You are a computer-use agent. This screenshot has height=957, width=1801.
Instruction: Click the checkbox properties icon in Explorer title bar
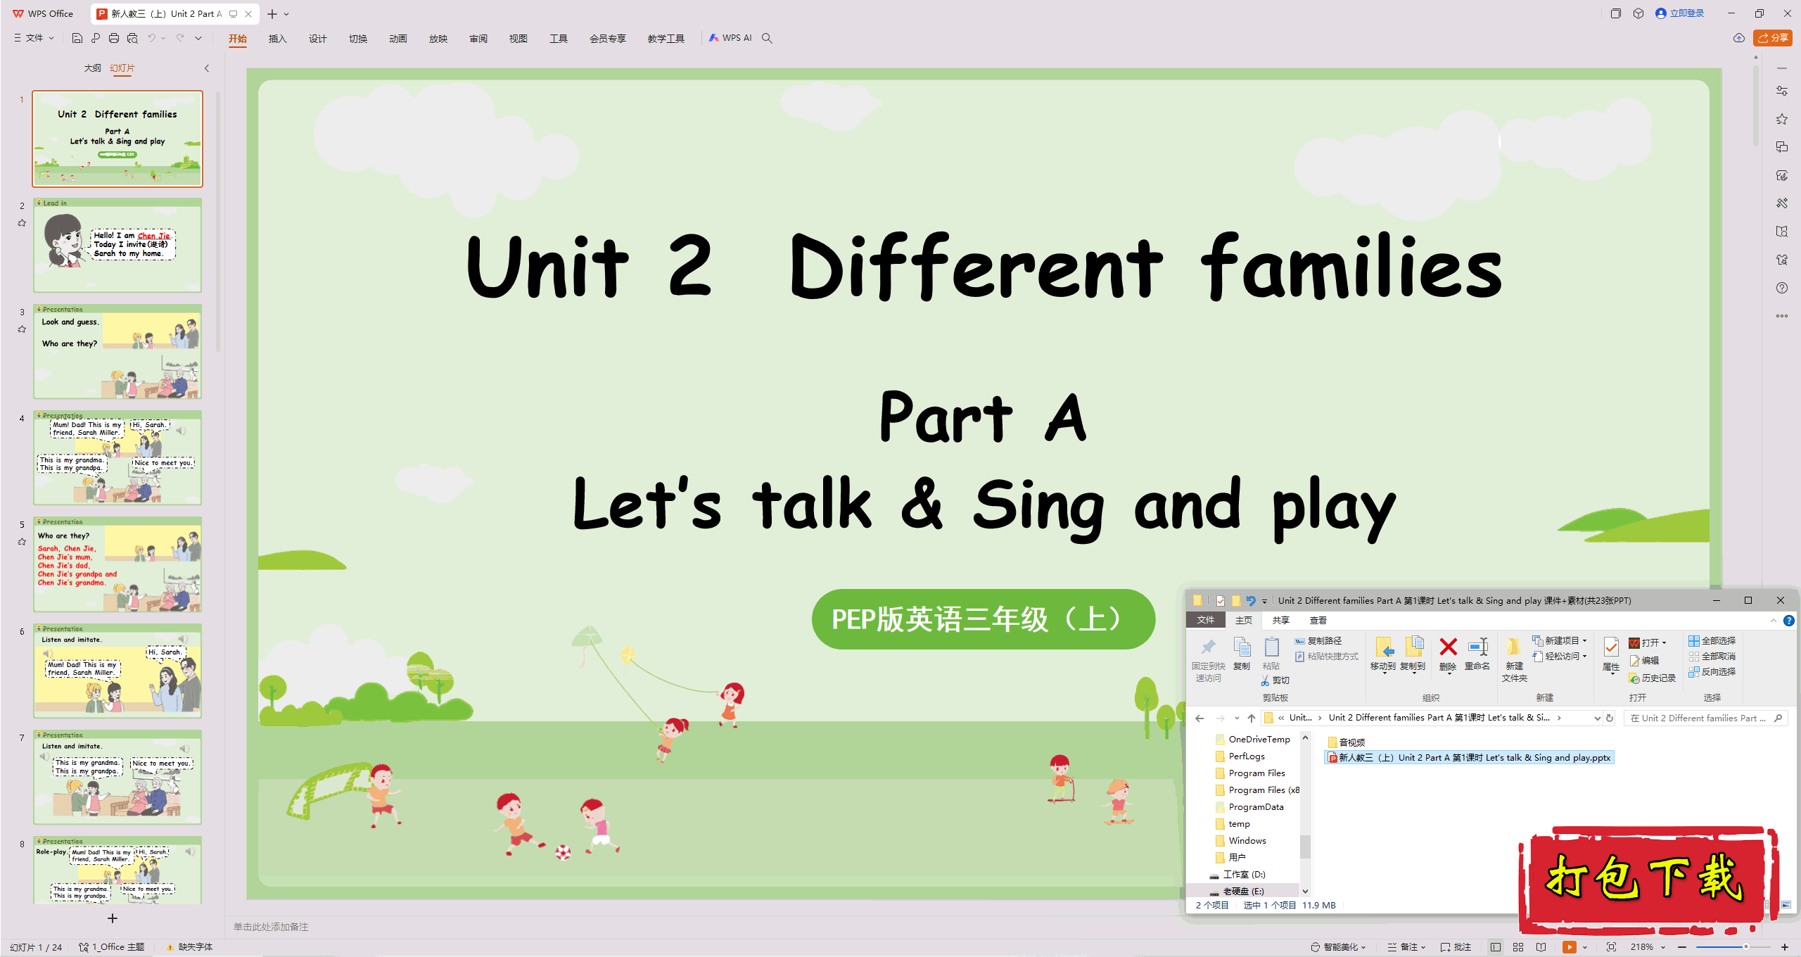(x=1220, y=600)
